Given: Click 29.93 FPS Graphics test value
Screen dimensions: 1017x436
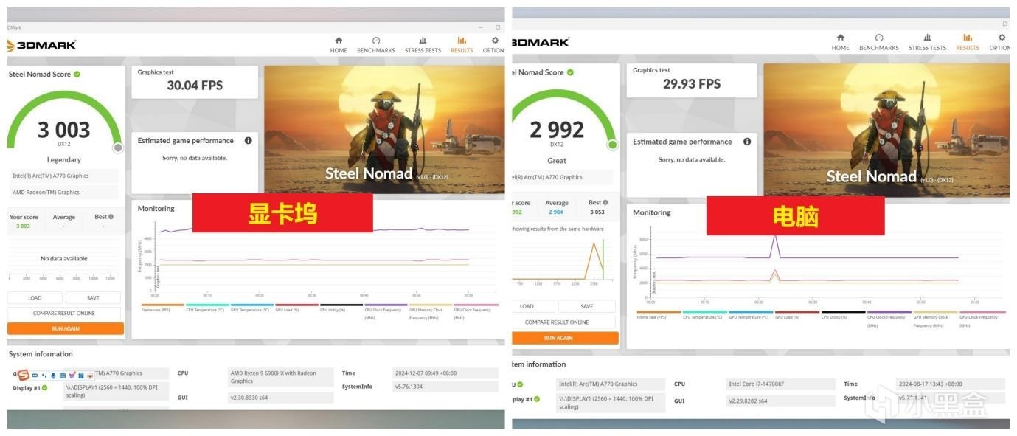Looking at the screenshot, I should coord(690,84).
